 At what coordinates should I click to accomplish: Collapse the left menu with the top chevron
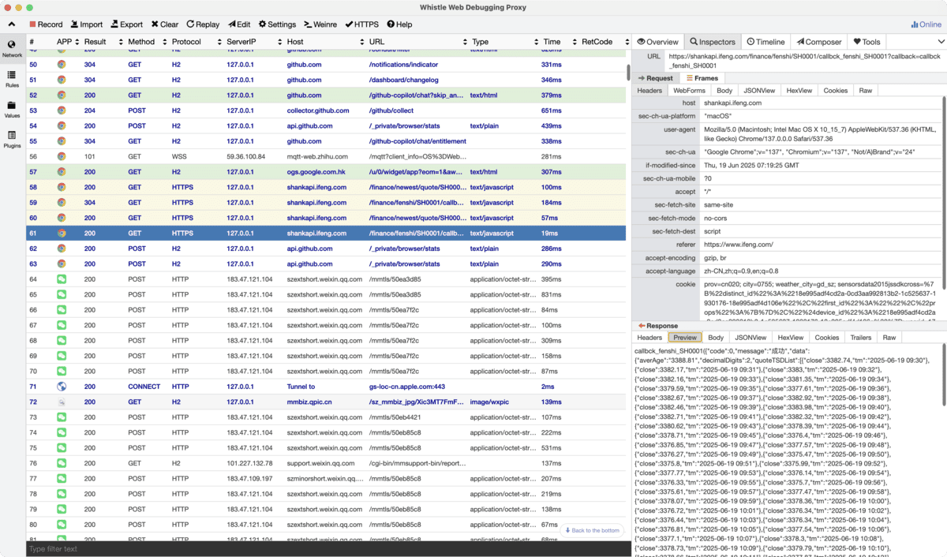tap(12, 24)
